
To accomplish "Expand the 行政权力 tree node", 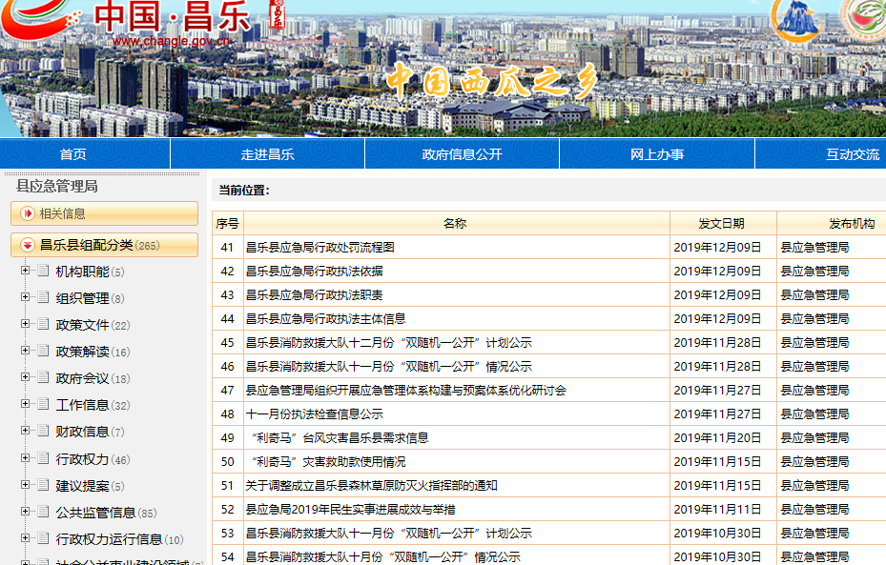I will pyautogui.click(x=25, y=458).
